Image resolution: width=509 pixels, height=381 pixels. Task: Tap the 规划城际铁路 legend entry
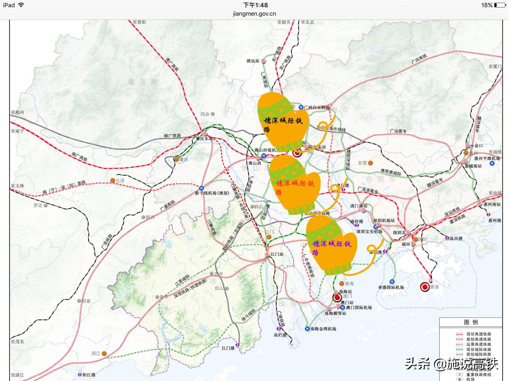coord(479,354)
